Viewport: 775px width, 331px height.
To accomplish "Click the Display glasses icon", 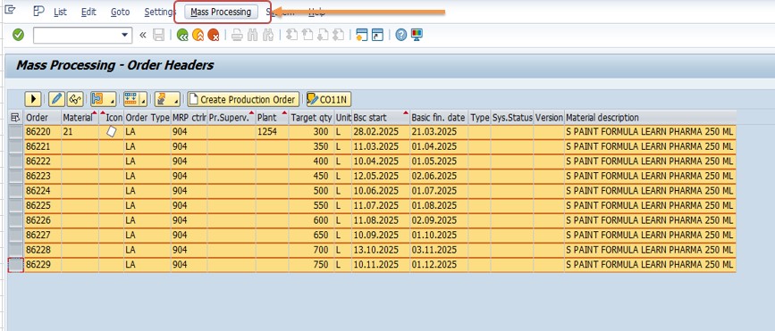I will pyautogui.click(x=74, y=99).
